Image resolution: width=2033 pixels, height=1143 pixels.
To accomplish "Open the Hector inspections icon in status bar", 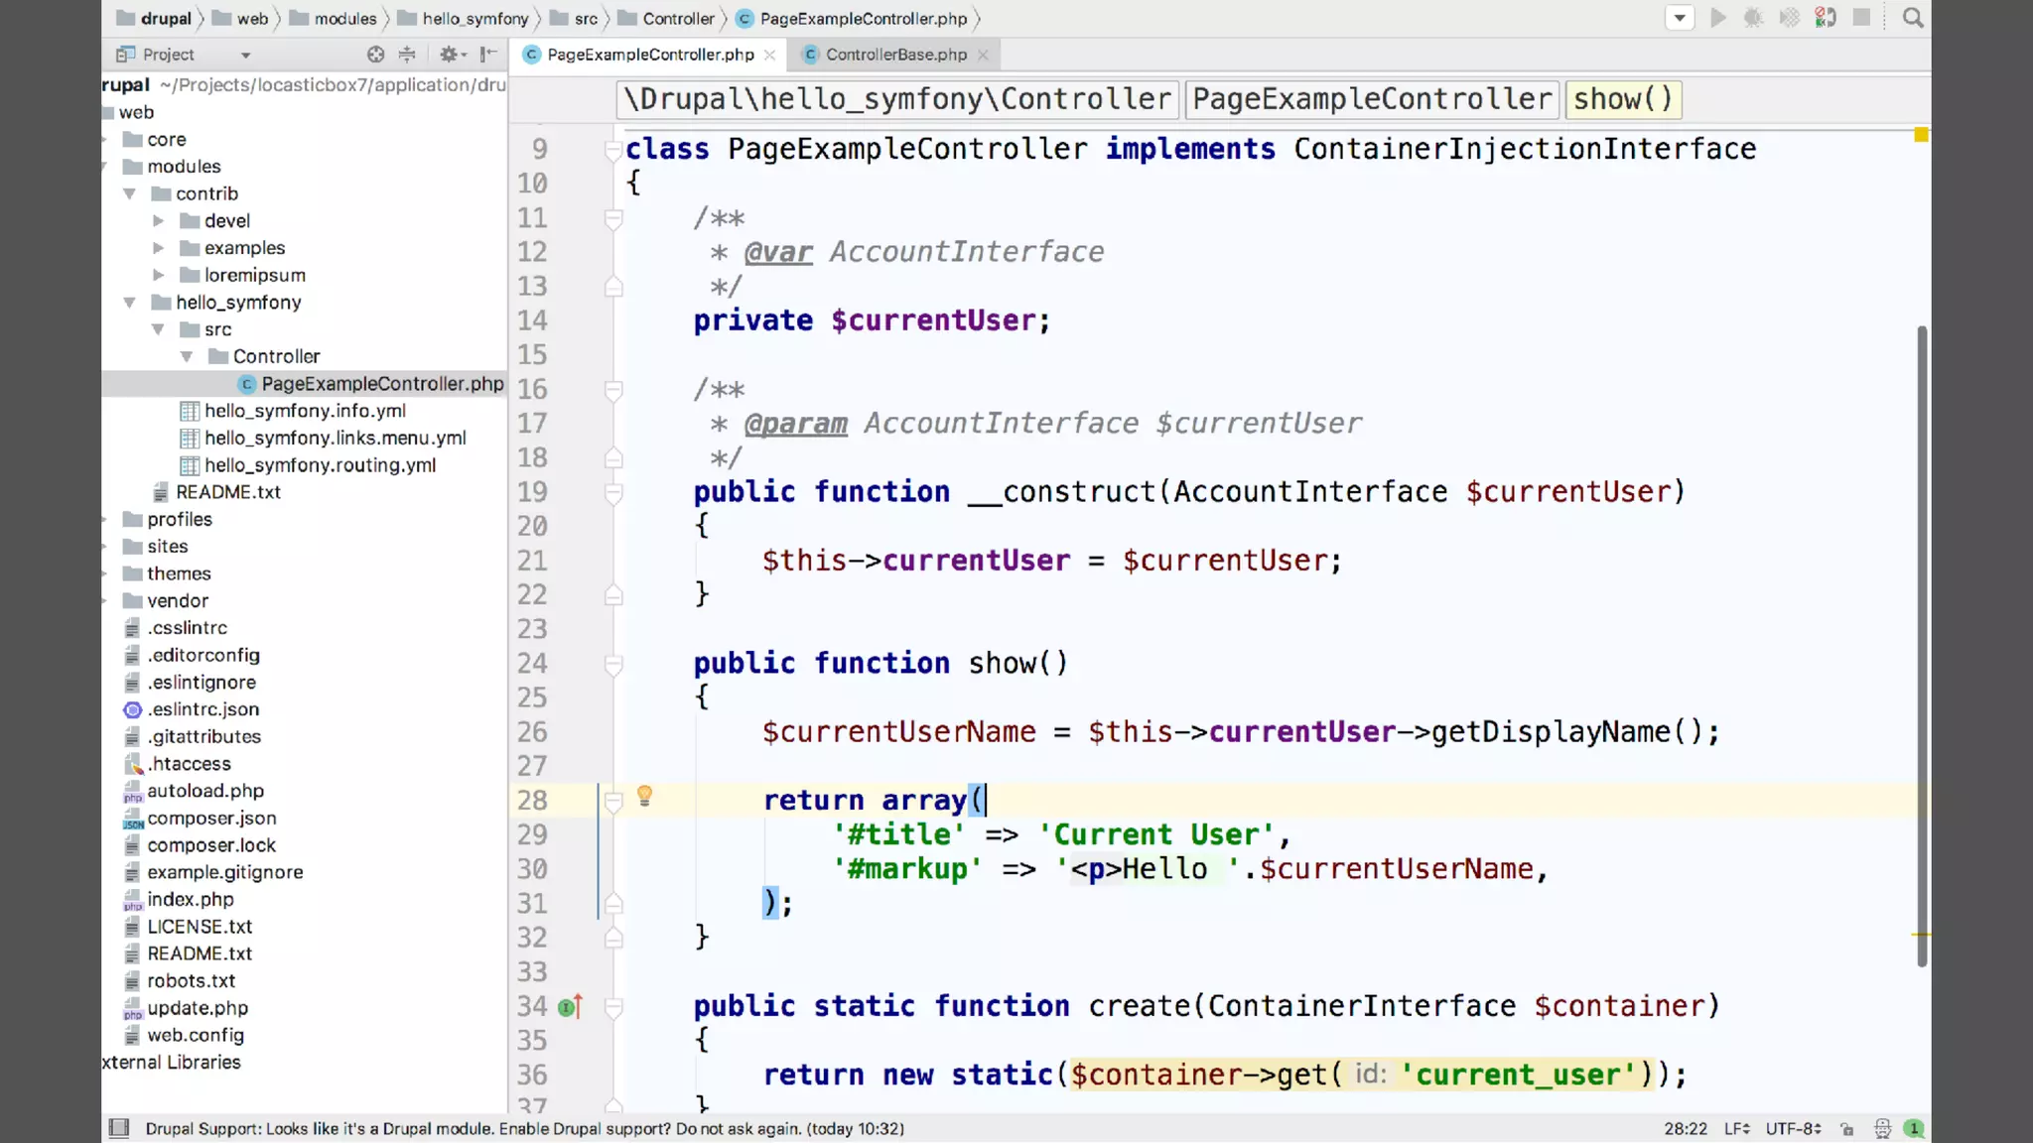I will 1882,1128.
